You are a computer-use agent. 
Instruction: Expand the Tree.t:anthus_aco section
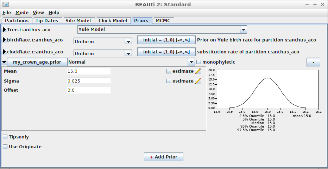tap(4, 30)
